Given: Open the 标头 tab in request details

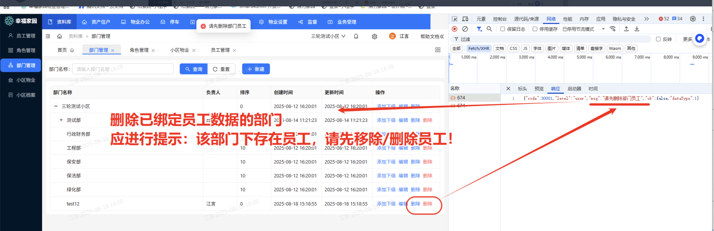Looking at the screenshot, I should point(522,89).
